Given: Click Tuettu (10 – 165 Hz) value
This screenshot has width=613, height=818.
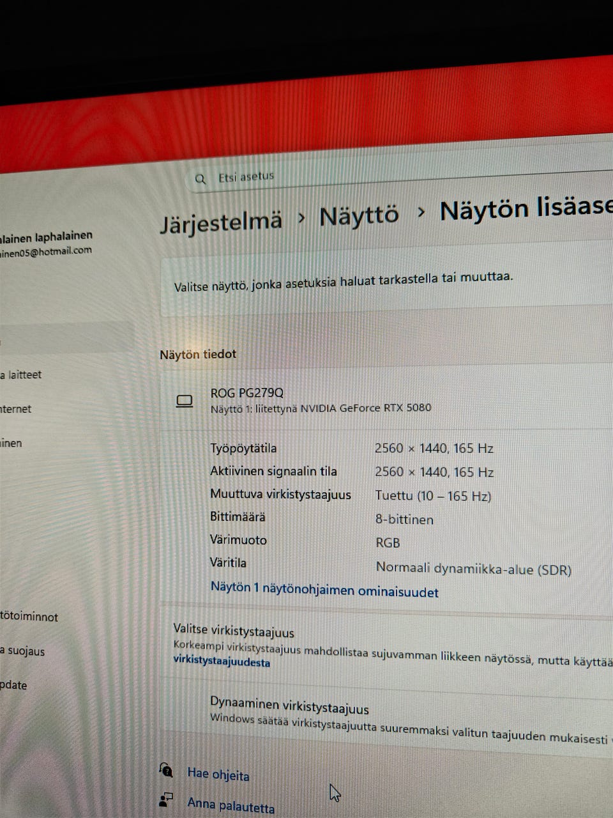Looking at the screenshot, I should pos(434,496).
